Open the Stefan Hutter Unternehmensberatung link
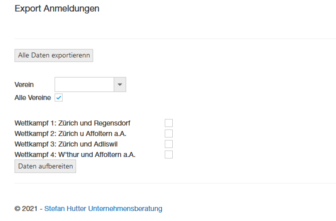The image size is (336, 221). [x=103, y=208]
